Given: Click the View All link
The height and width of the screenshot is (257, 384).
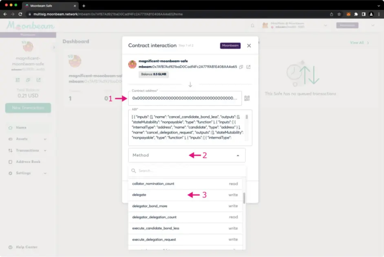Looking at the screenshot, I should click(x=360, y=43).
